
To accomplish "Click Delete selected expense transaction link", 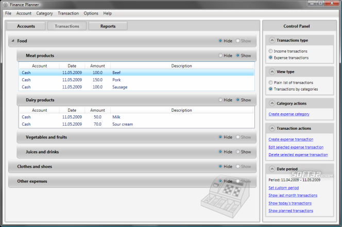I will (298, 154).
